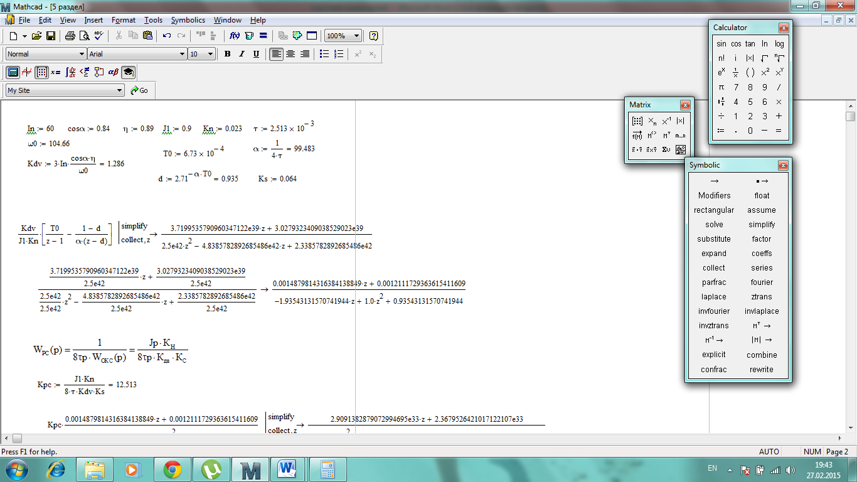
Task: Click the square root button in Calculator
Action: point(765,58)
